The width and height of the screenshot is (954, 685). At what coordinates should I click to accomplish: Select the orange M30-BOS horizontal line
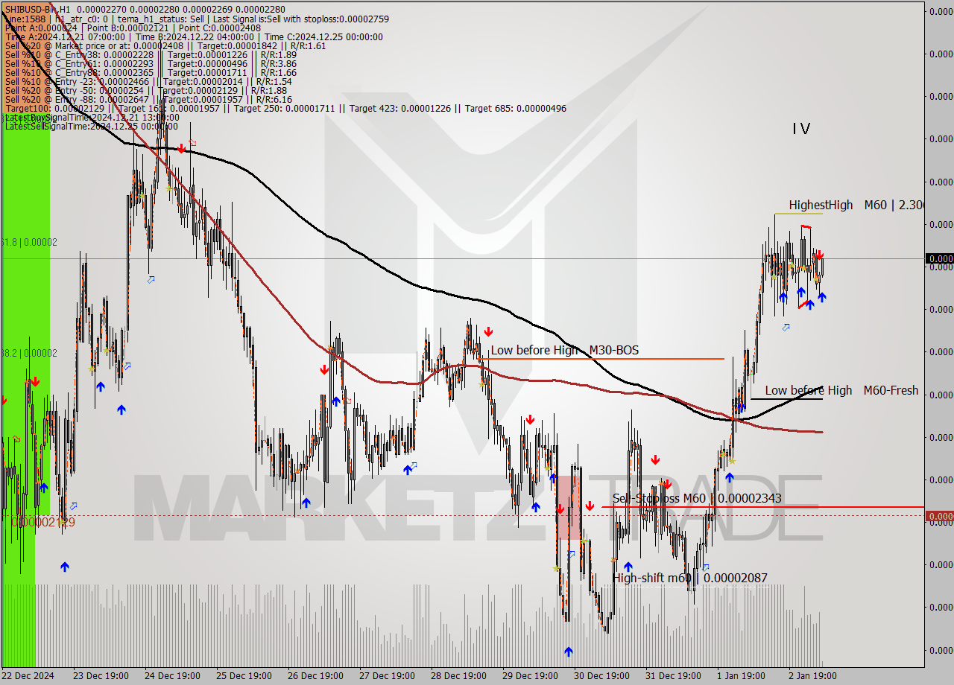601,359
